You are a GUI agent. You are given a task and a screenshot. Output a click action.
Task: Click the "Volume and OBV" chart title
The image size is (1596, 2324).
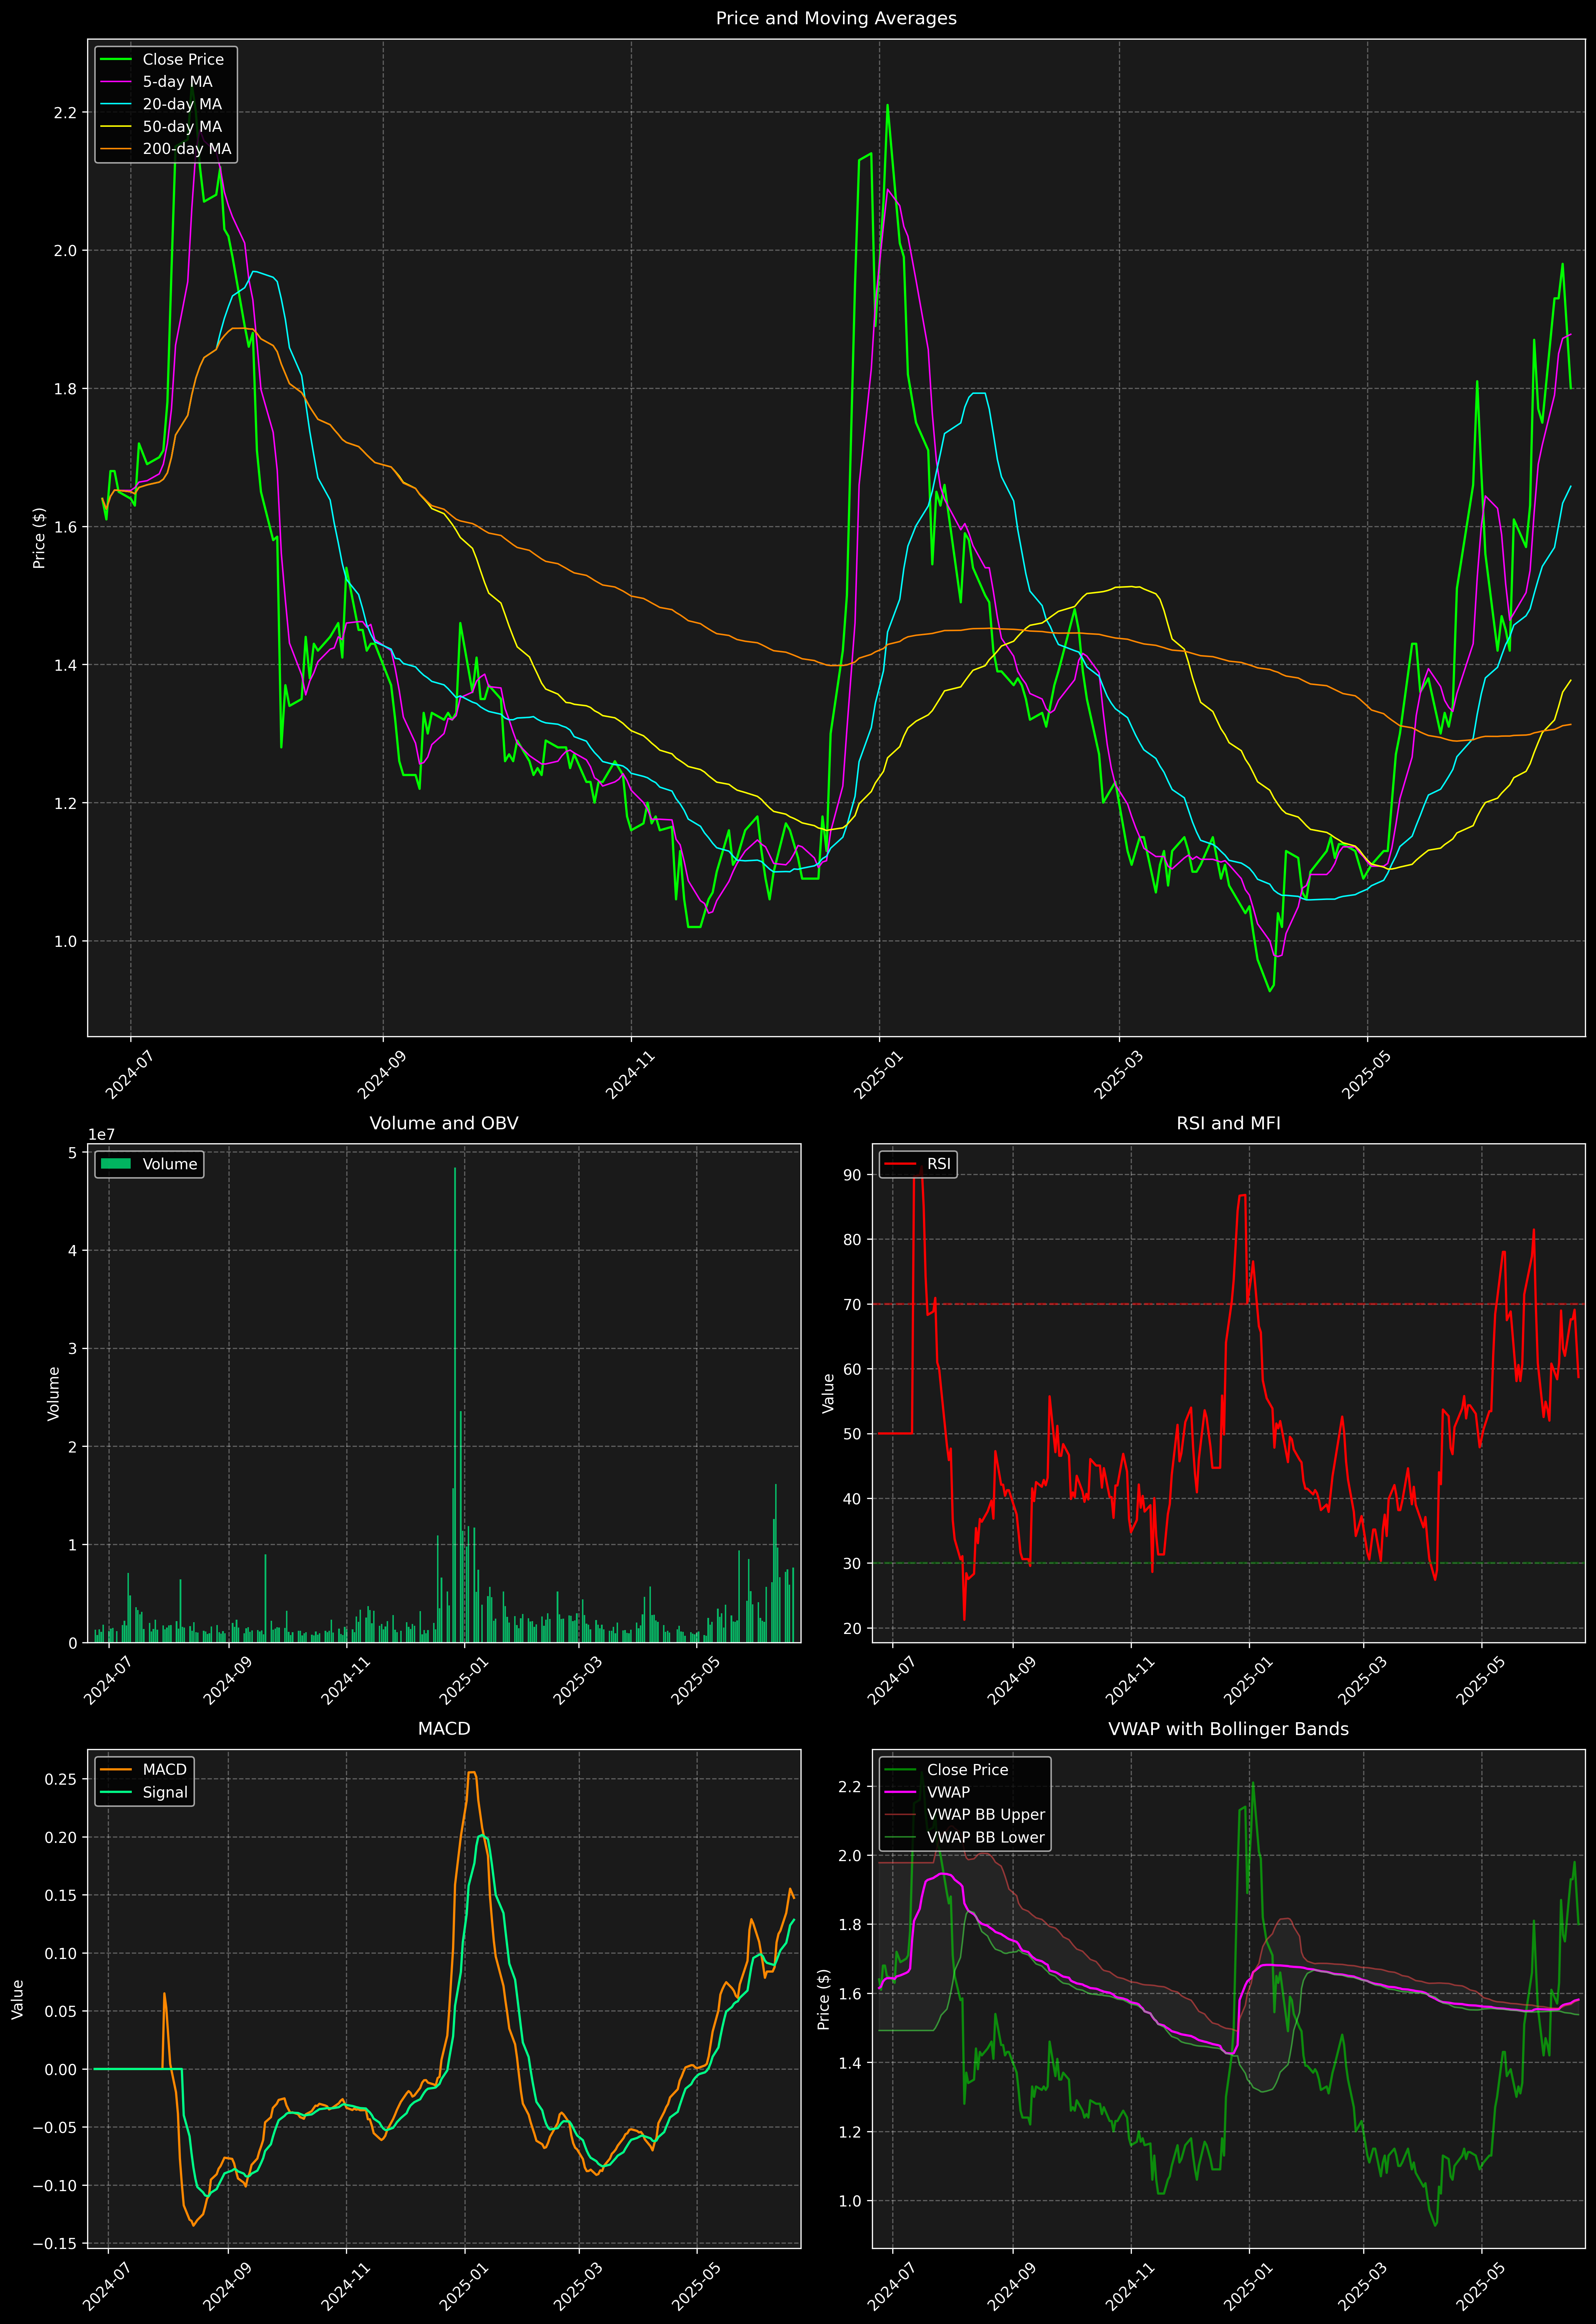click(x=444, y=1123)
